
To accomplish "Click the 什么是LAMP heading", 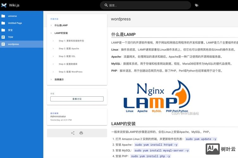I will [123, 34].
